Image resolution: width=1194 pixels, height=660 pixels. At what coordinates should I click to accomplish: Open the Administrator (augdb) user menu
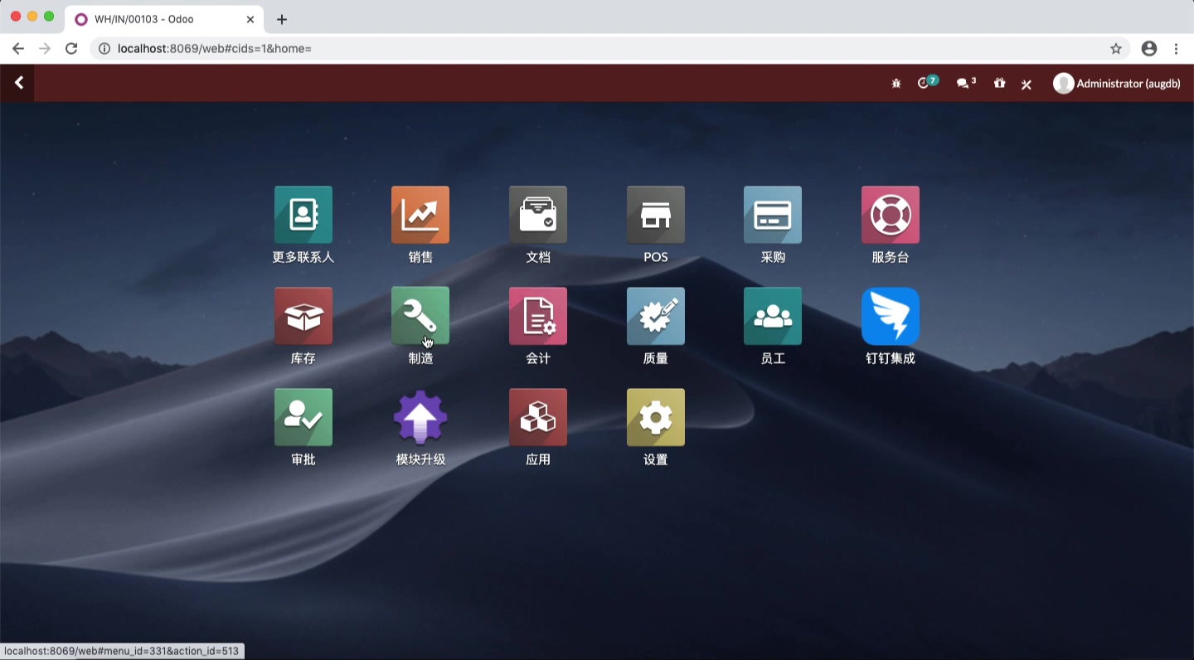[1115, 83]
